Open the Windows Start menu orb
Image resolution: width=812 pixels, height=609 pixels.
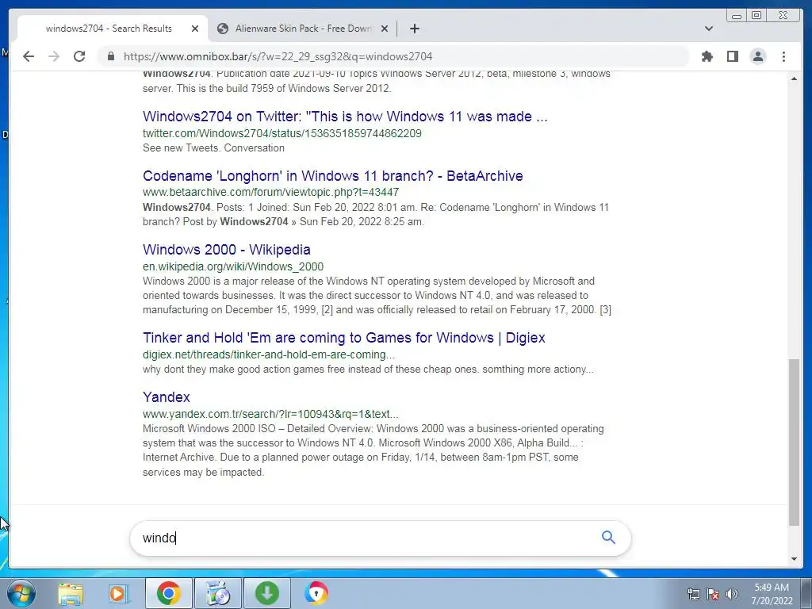[21, 593]
